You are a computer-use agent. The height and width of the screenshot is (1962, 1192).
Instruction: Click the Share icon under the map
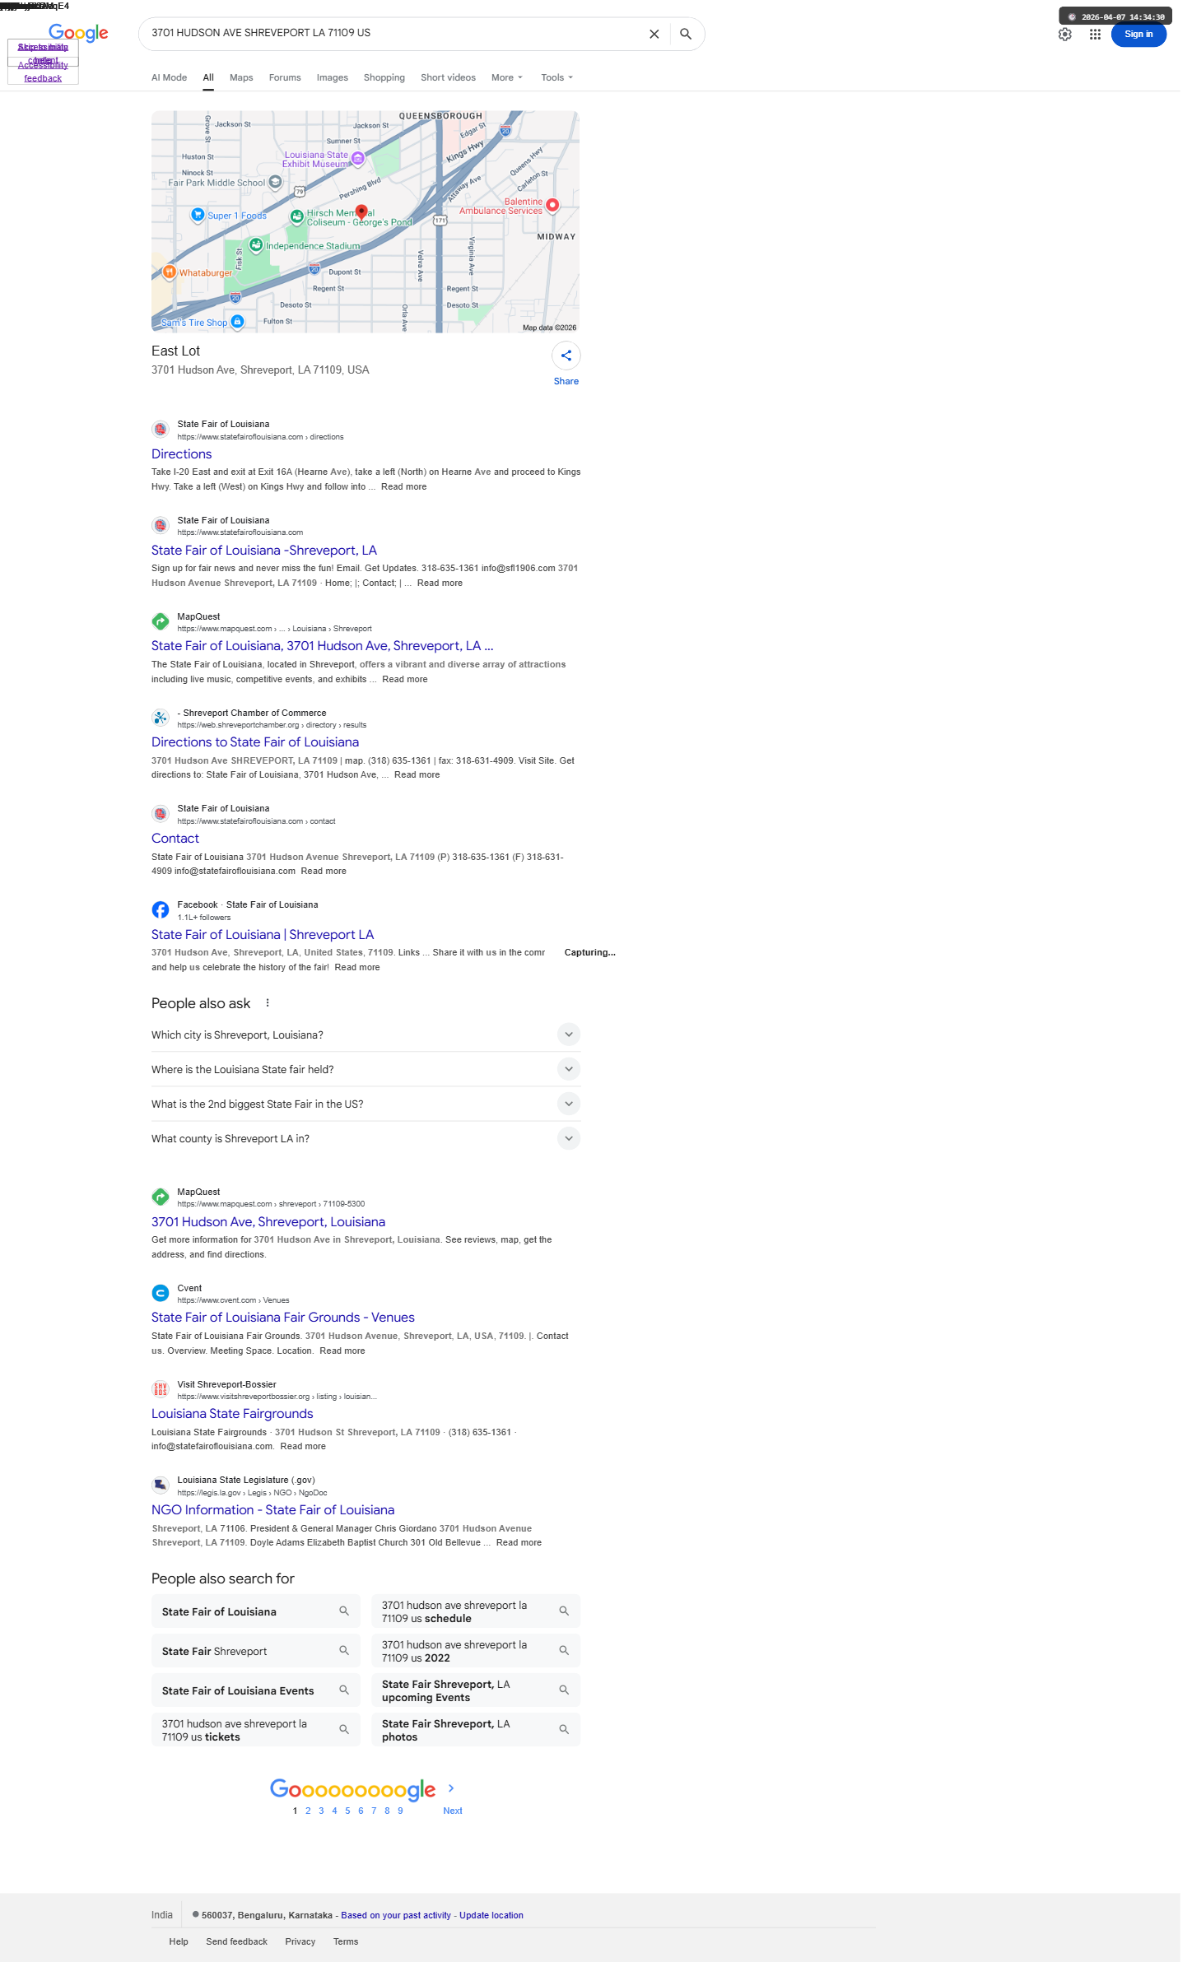(x=566, y=356)
